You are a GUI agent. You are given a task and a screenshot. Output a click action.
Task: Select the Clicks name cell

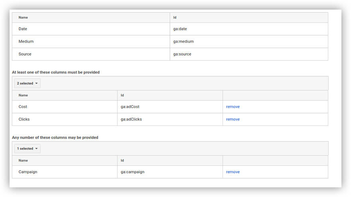(24, 119)
